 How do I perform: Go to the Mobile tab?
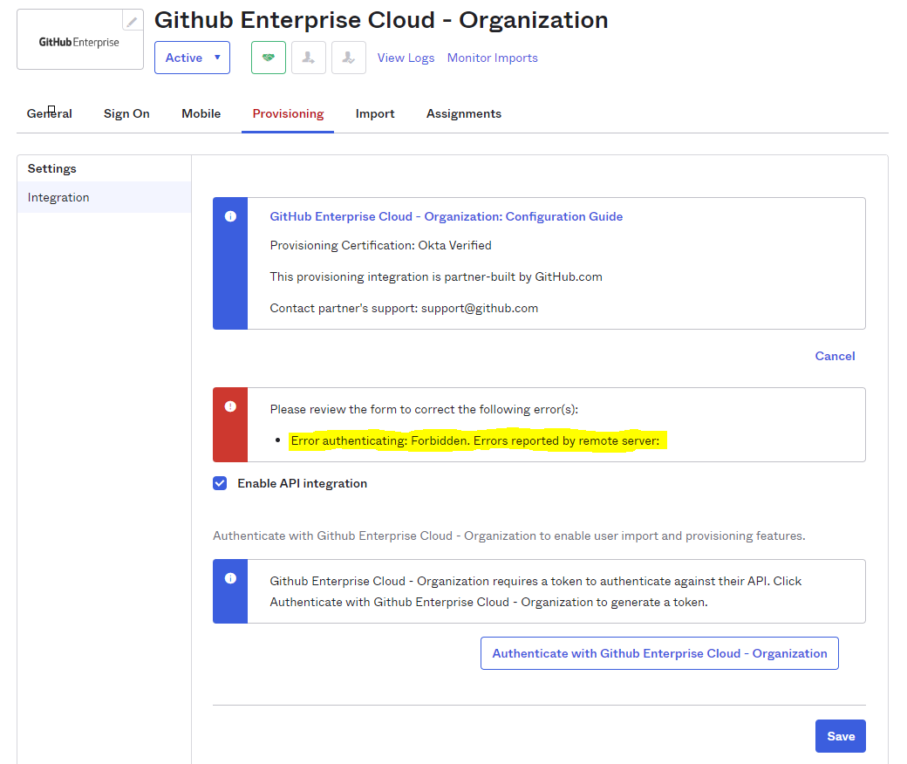[201, 113]
